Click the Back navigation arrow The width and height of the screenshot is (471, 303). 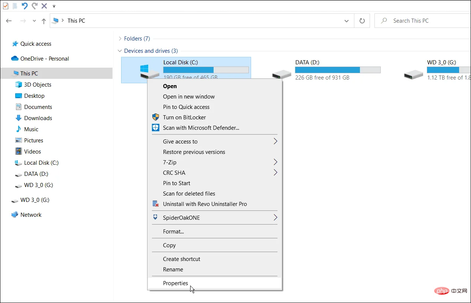coord(9,21)
